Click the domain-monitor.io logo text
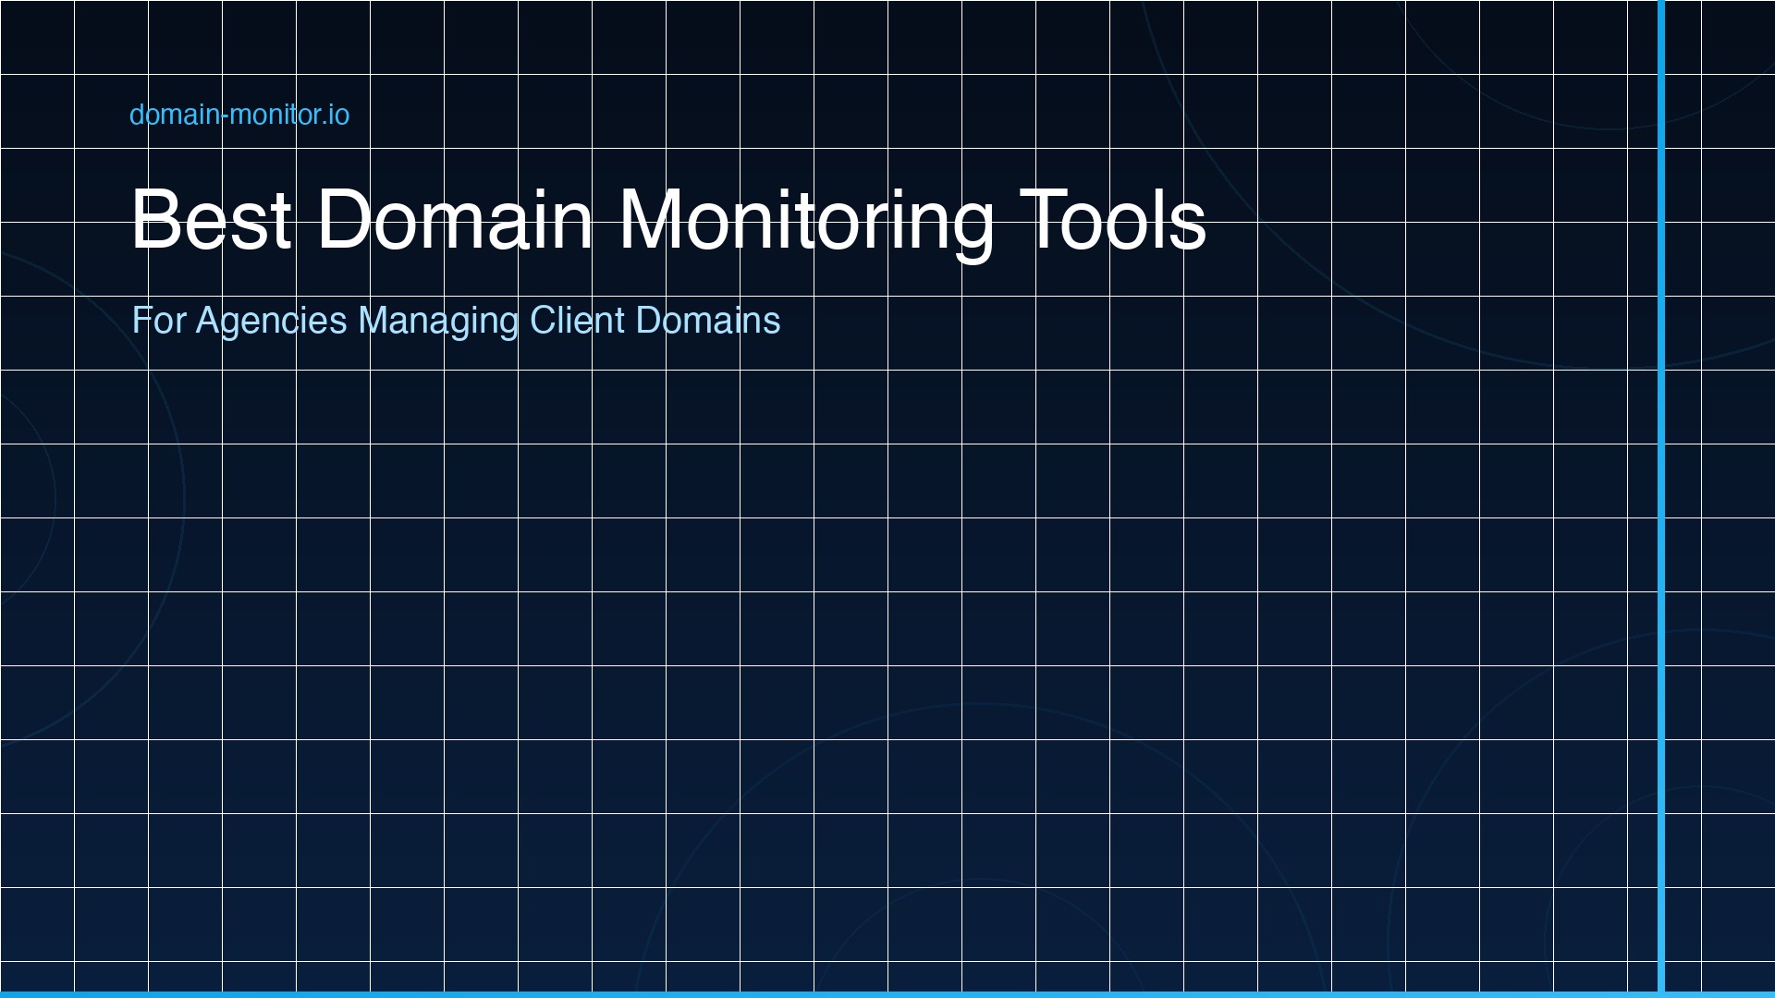 (239, 115)
